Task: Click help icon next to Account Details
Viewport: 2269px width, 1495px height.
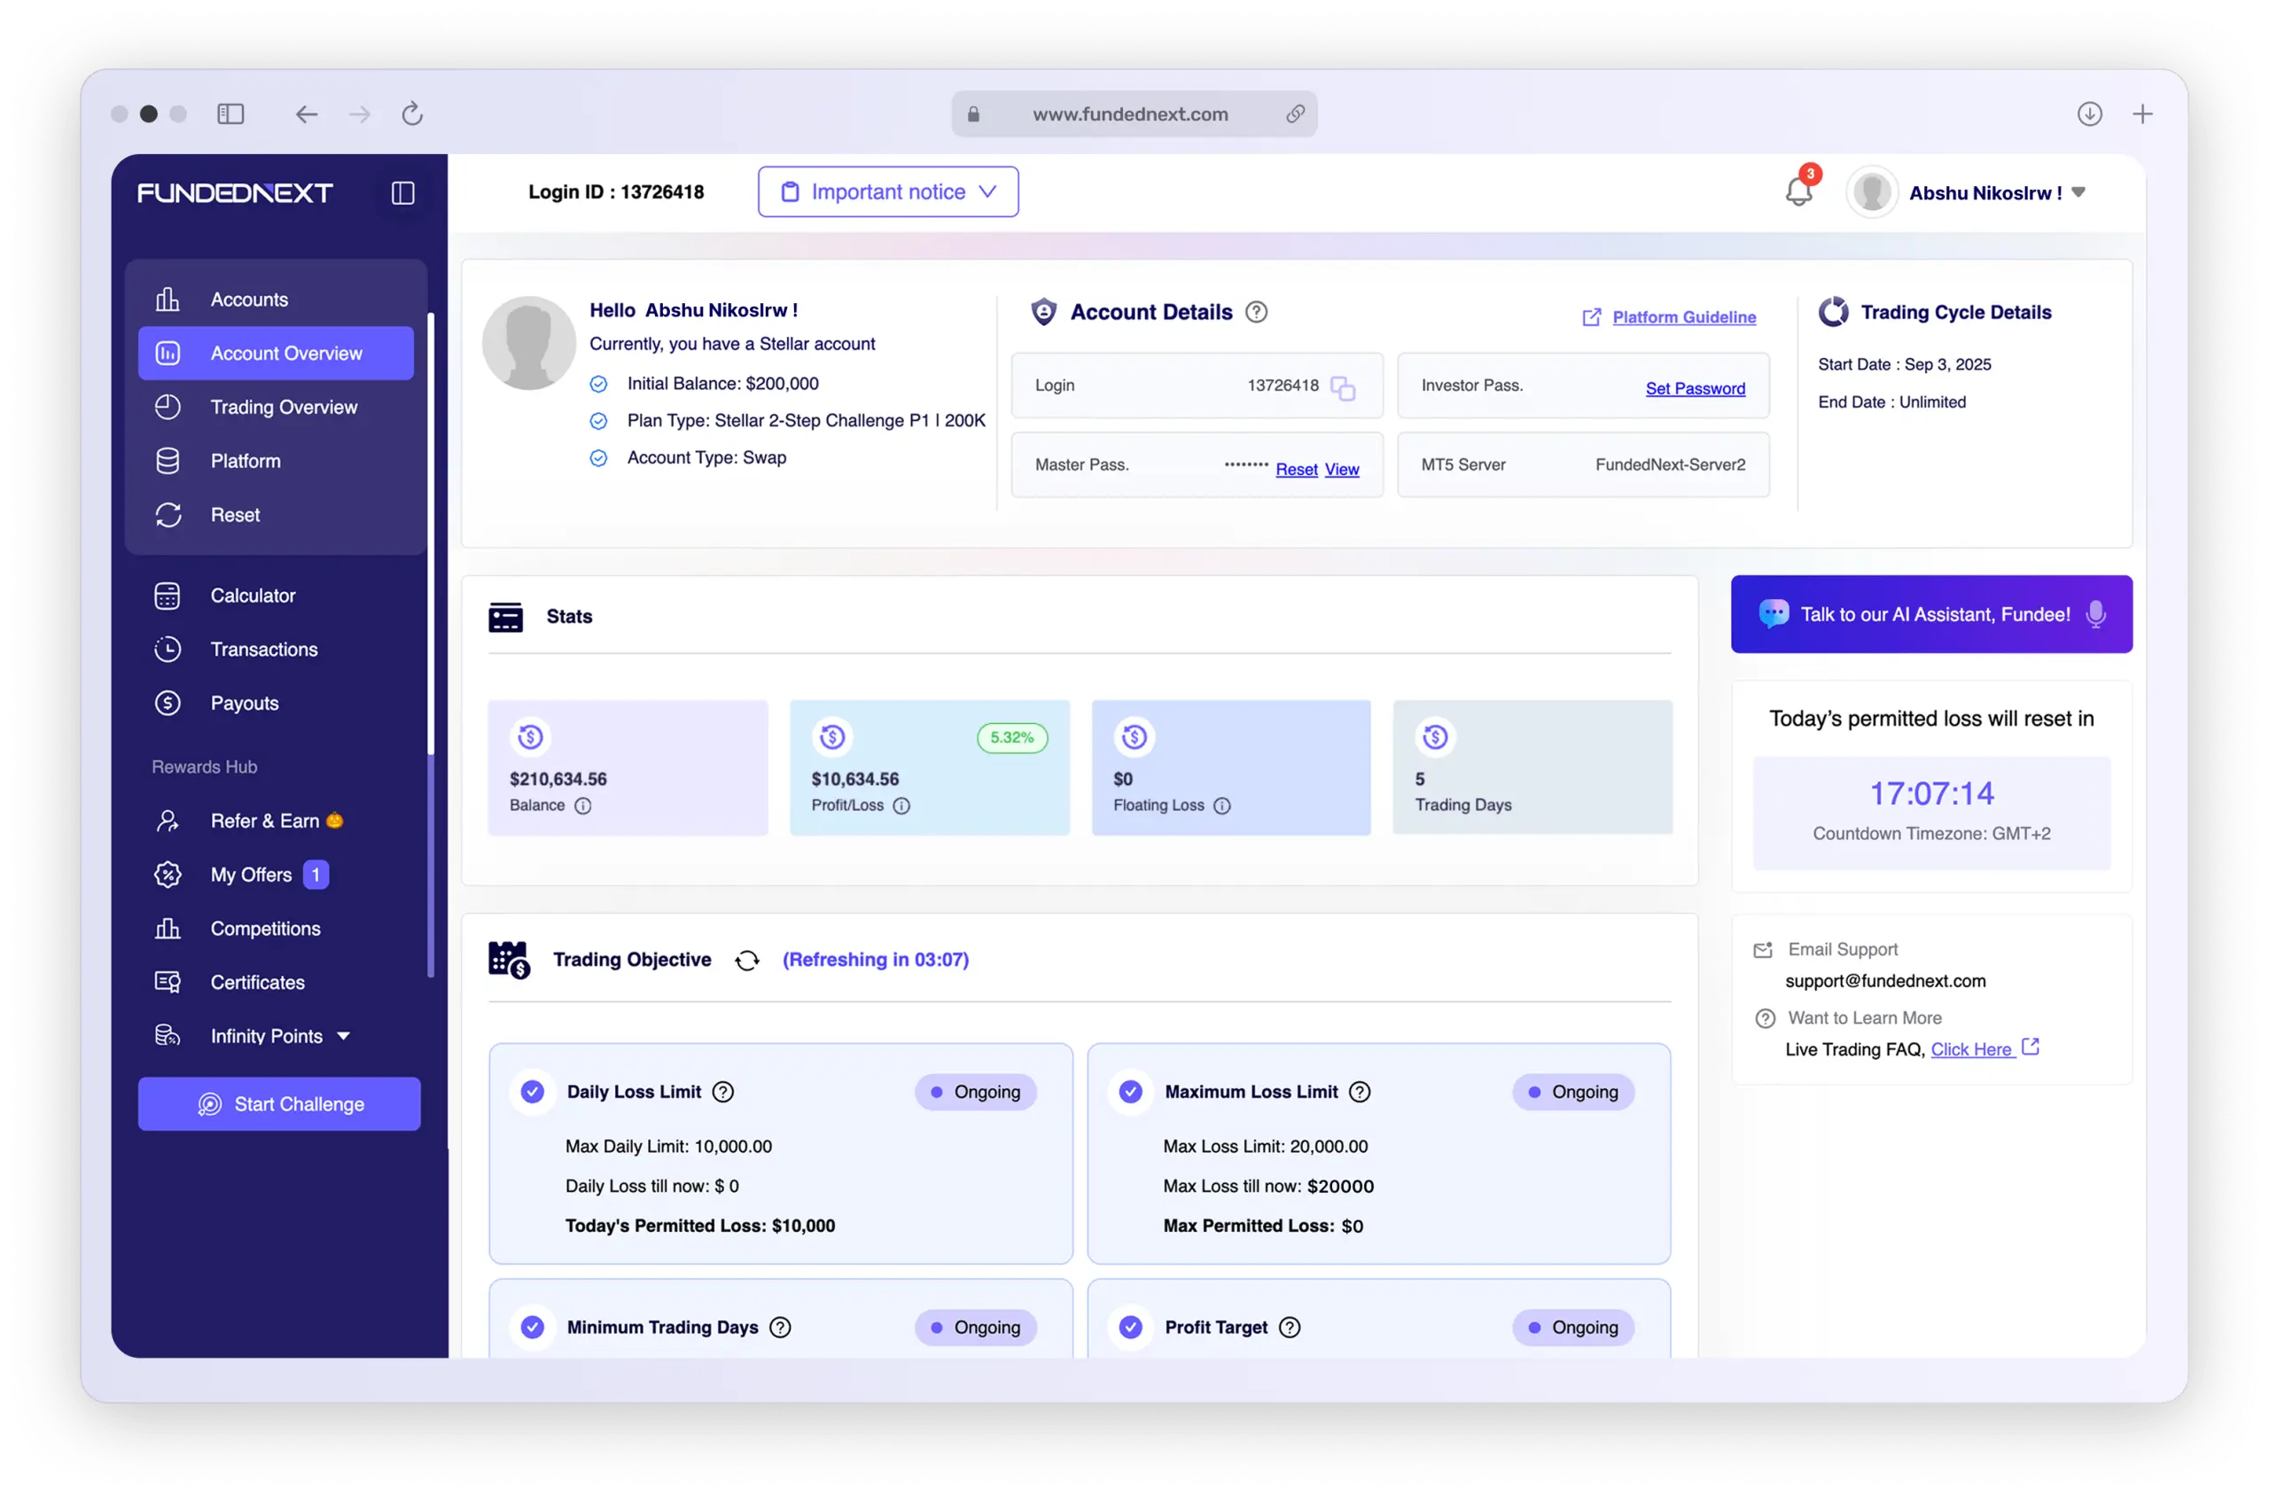Action: (x=1257, y=312)
